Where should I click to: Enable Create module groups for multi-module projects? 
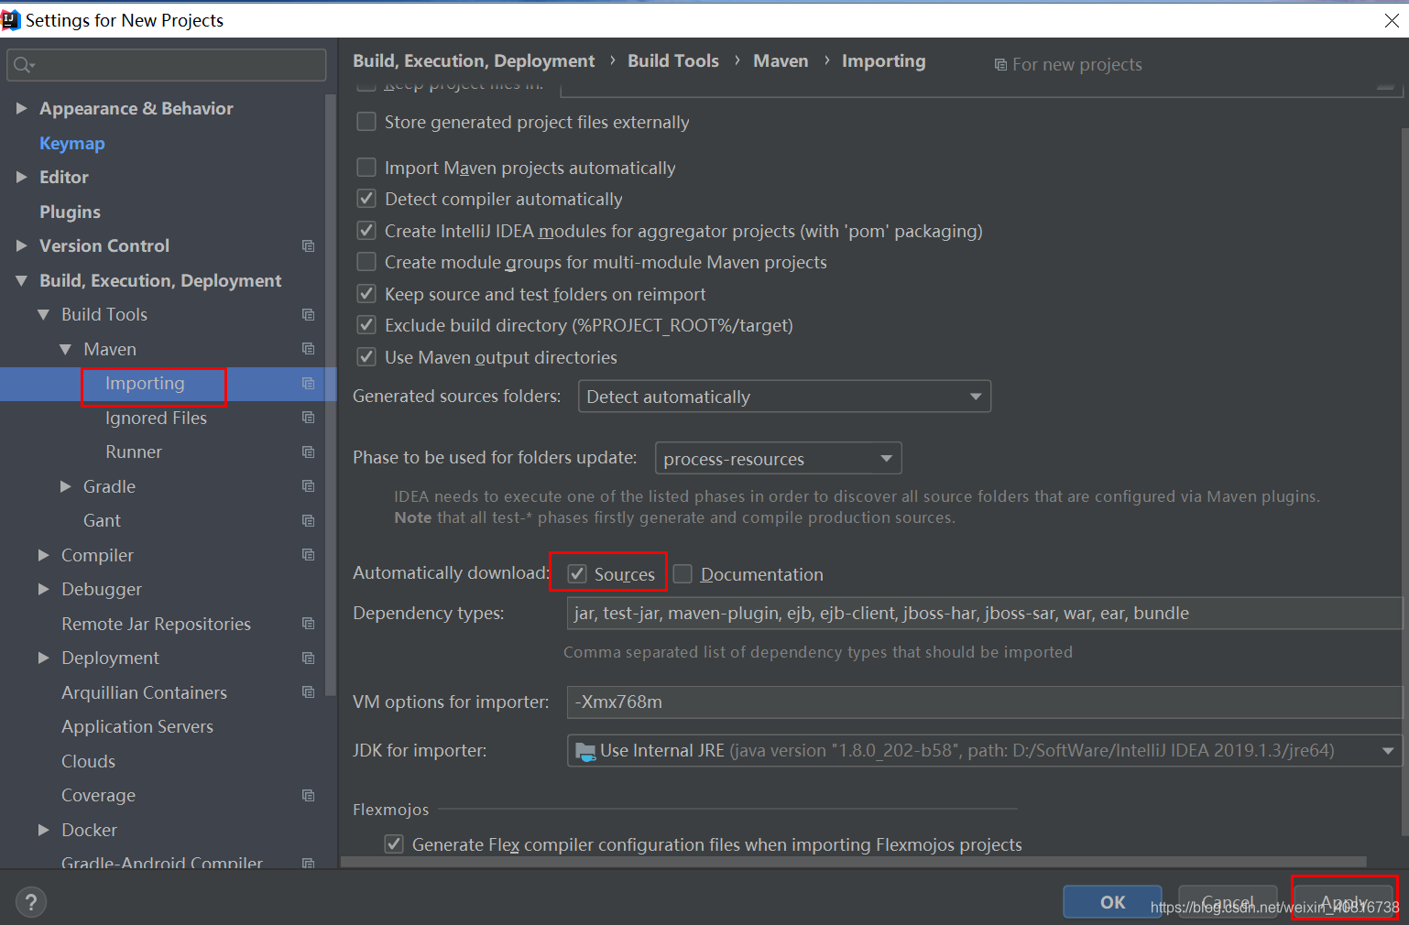pyautogui.click(x=366, y=262)
